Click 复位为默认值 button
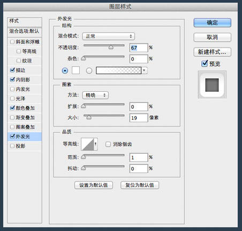This screenshot has width=242, height=231. tap(140, 185)
